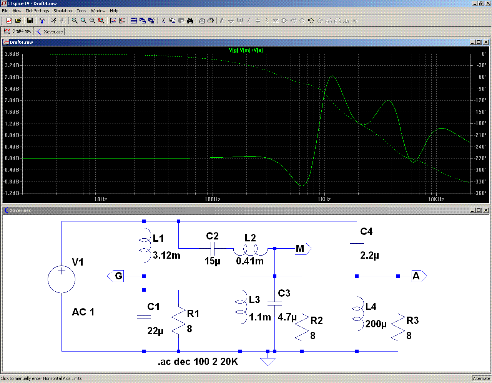Click inductor L2's 0.41m value
Screen dimensions: 492x383
(250, 261)
